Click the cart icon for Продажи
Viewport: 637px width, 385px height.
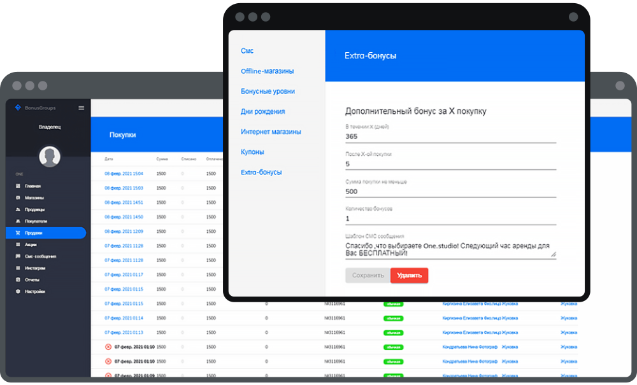(18, 233)
